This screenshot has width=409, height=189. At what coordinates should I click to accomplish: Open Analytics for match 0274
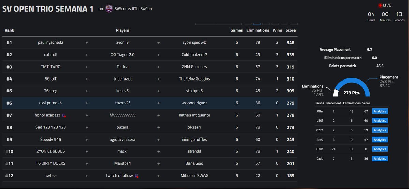[380, 130]
